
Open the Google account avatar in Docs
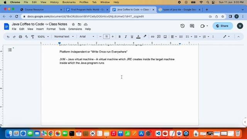(x=240, y=26)
